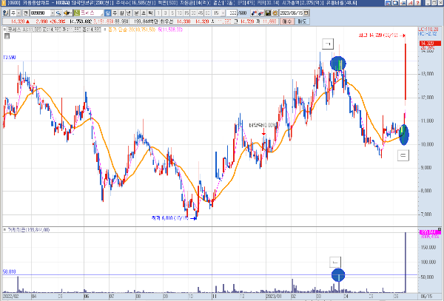The width and height of the screenshot is (444, 301).
Task: Open the chart menu icon at toolbar start
Action: pyautogui.click(x=5, y=13)
